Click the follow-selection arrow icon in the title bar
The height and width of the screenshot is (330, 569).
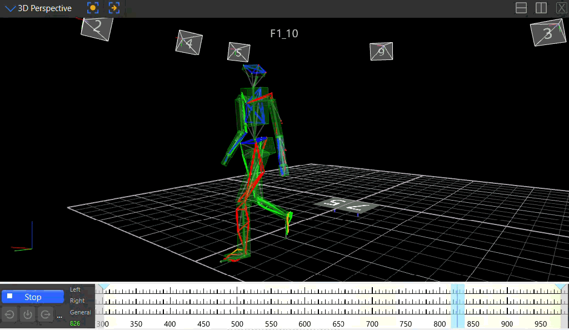(x=114, y=8)
